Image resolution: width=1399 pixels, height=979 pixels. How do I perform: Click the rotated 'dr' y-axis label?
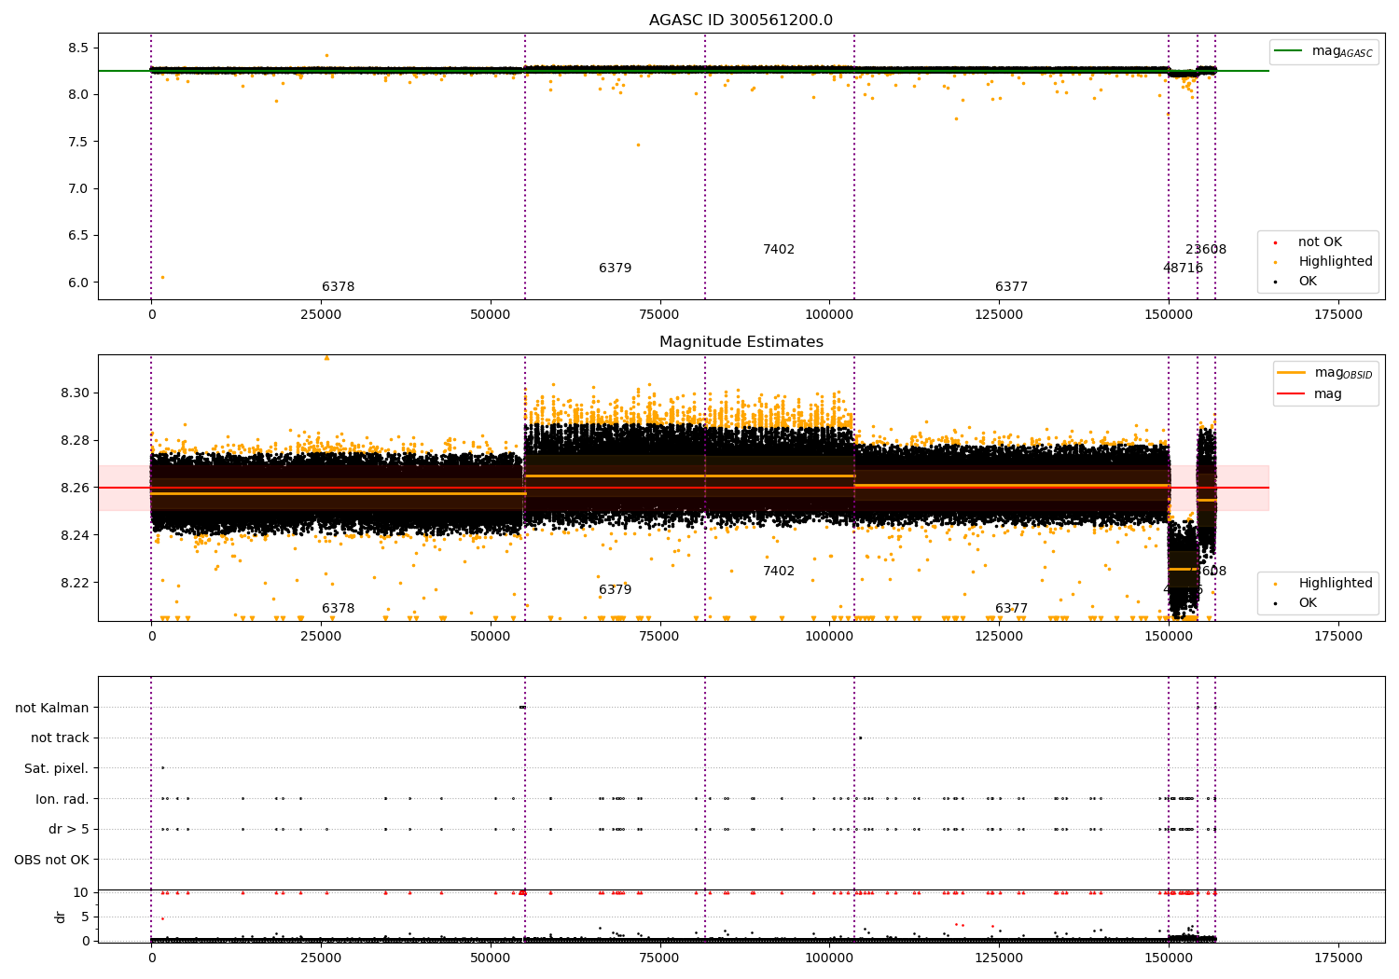pyautogui.click(x=61, y=917)
